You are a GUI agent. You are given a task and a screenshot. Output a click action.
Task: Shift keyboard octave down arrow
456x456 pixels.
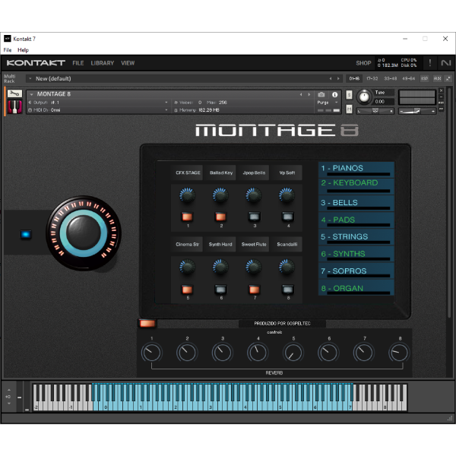8,404
